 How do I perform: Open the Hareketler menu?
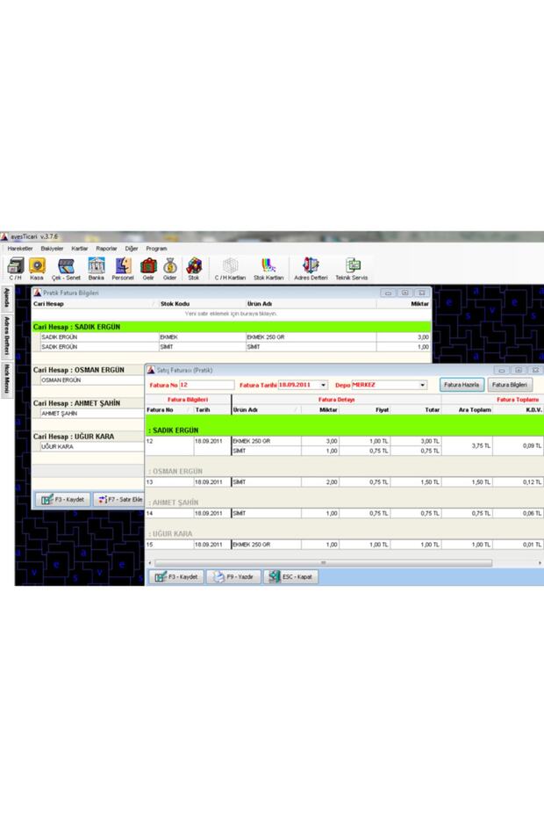coord(20,249)
